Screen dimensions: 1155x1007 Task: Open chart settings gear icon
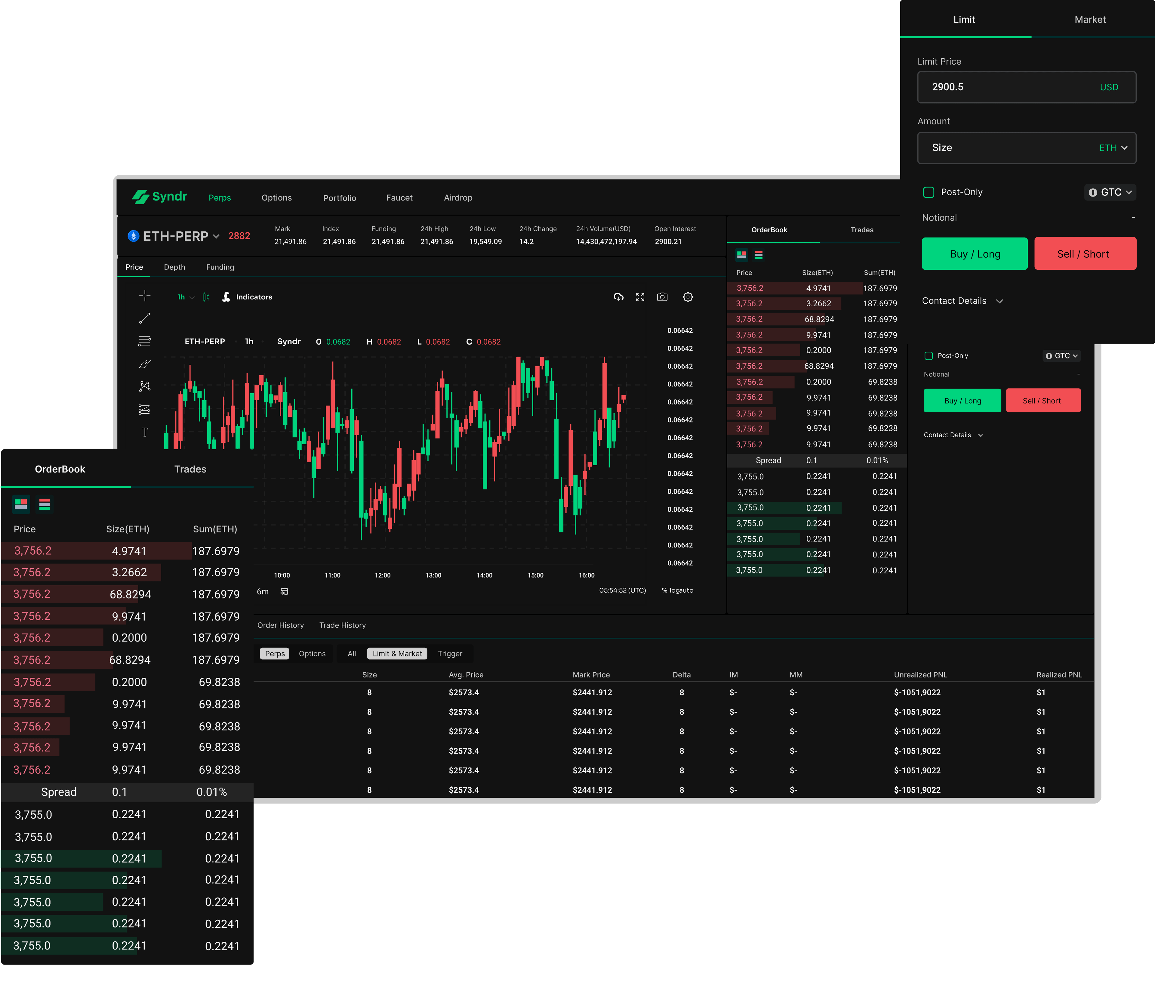click(x=688, y=297)
